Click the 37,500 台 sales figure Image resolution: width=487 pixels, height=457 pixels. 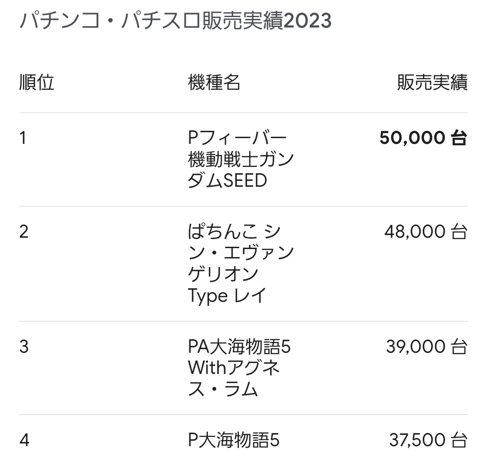tap(428, 441)
